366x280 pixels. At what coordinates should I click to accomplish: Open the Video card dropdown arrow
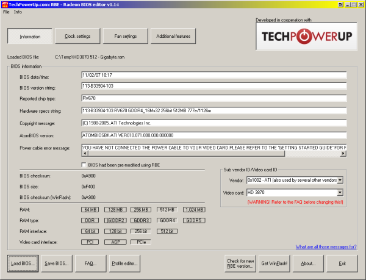click(x=340, y=193)
